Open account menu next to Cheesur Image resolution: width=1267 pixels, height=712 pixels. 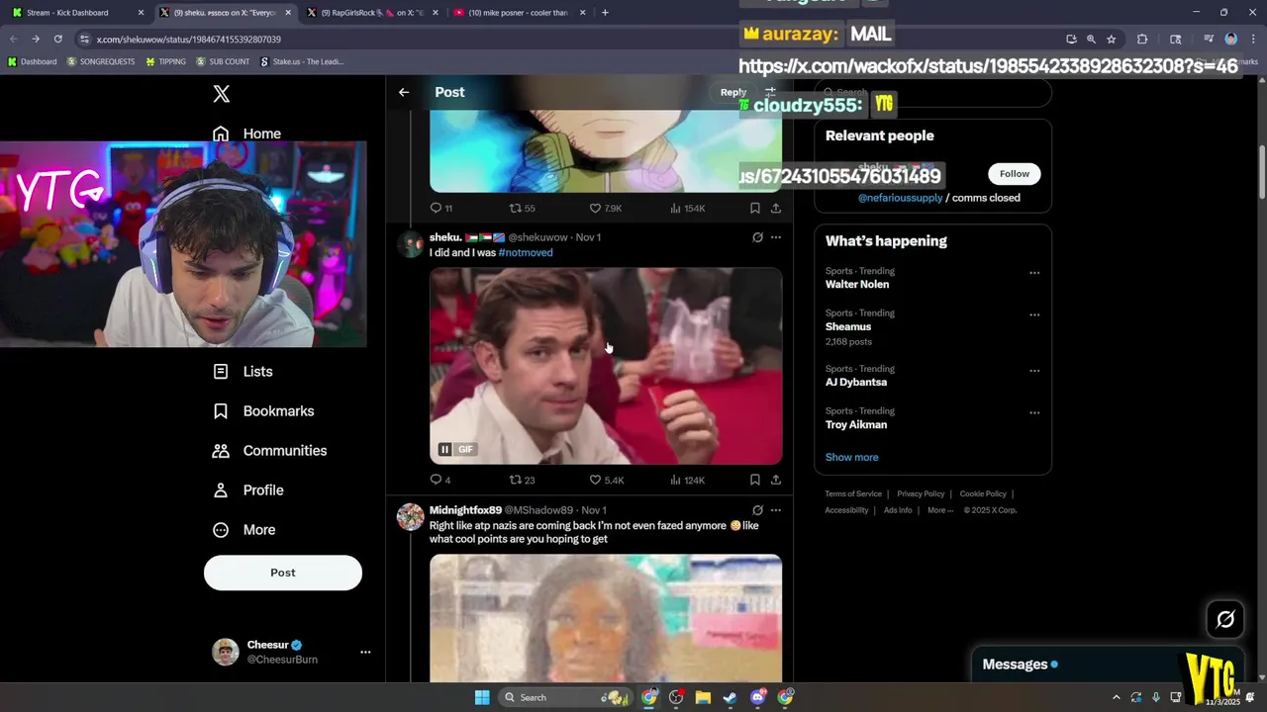[365, 652]
